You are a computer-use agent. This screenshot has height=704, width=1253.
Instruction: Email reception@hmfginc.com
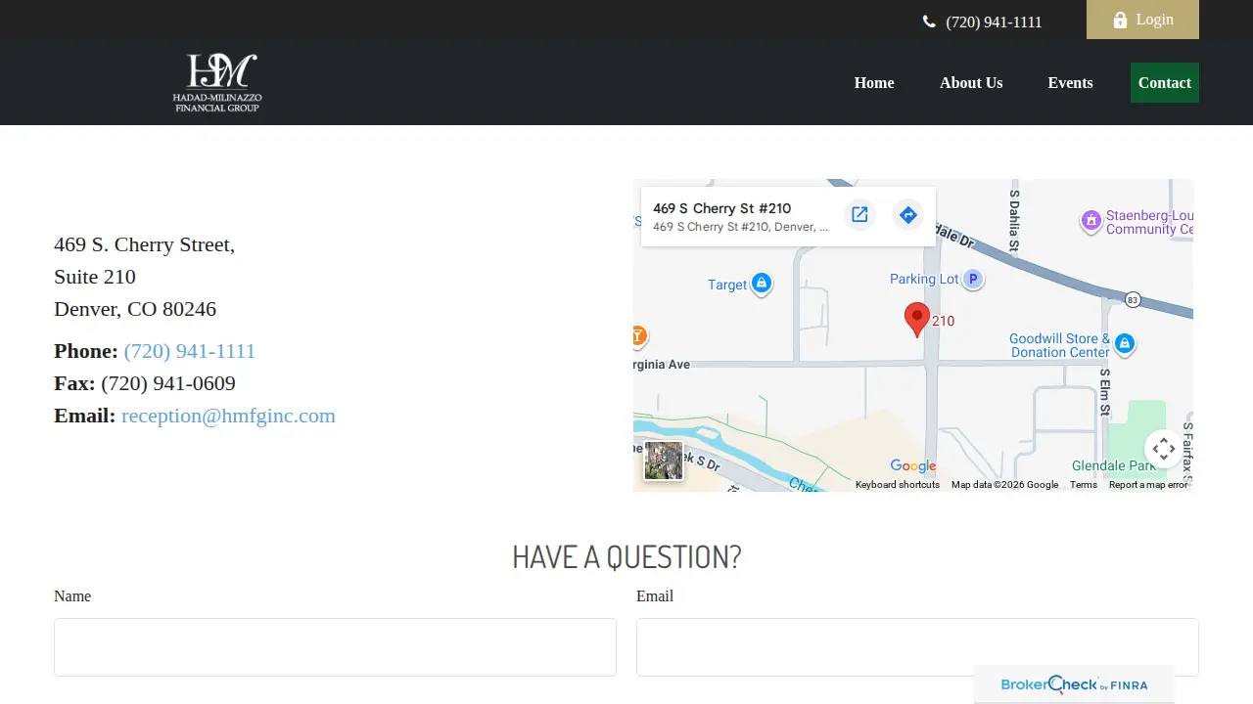click(228, 416)
